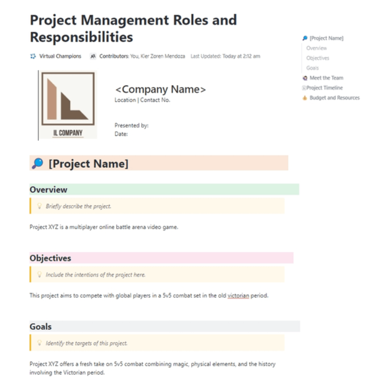Click the Contributors people icon

(x=93, y=56)
